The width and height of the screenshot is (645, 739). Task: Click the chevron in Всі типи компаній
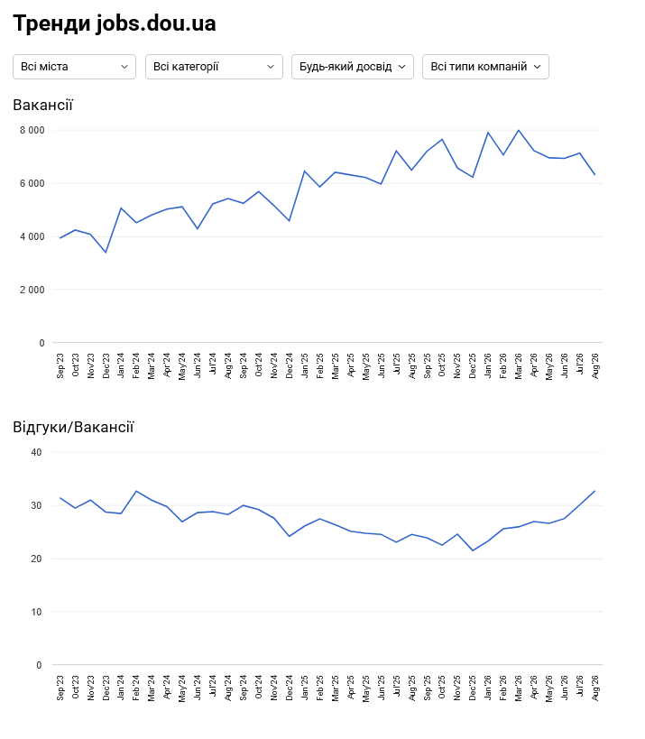pos(537,67)
